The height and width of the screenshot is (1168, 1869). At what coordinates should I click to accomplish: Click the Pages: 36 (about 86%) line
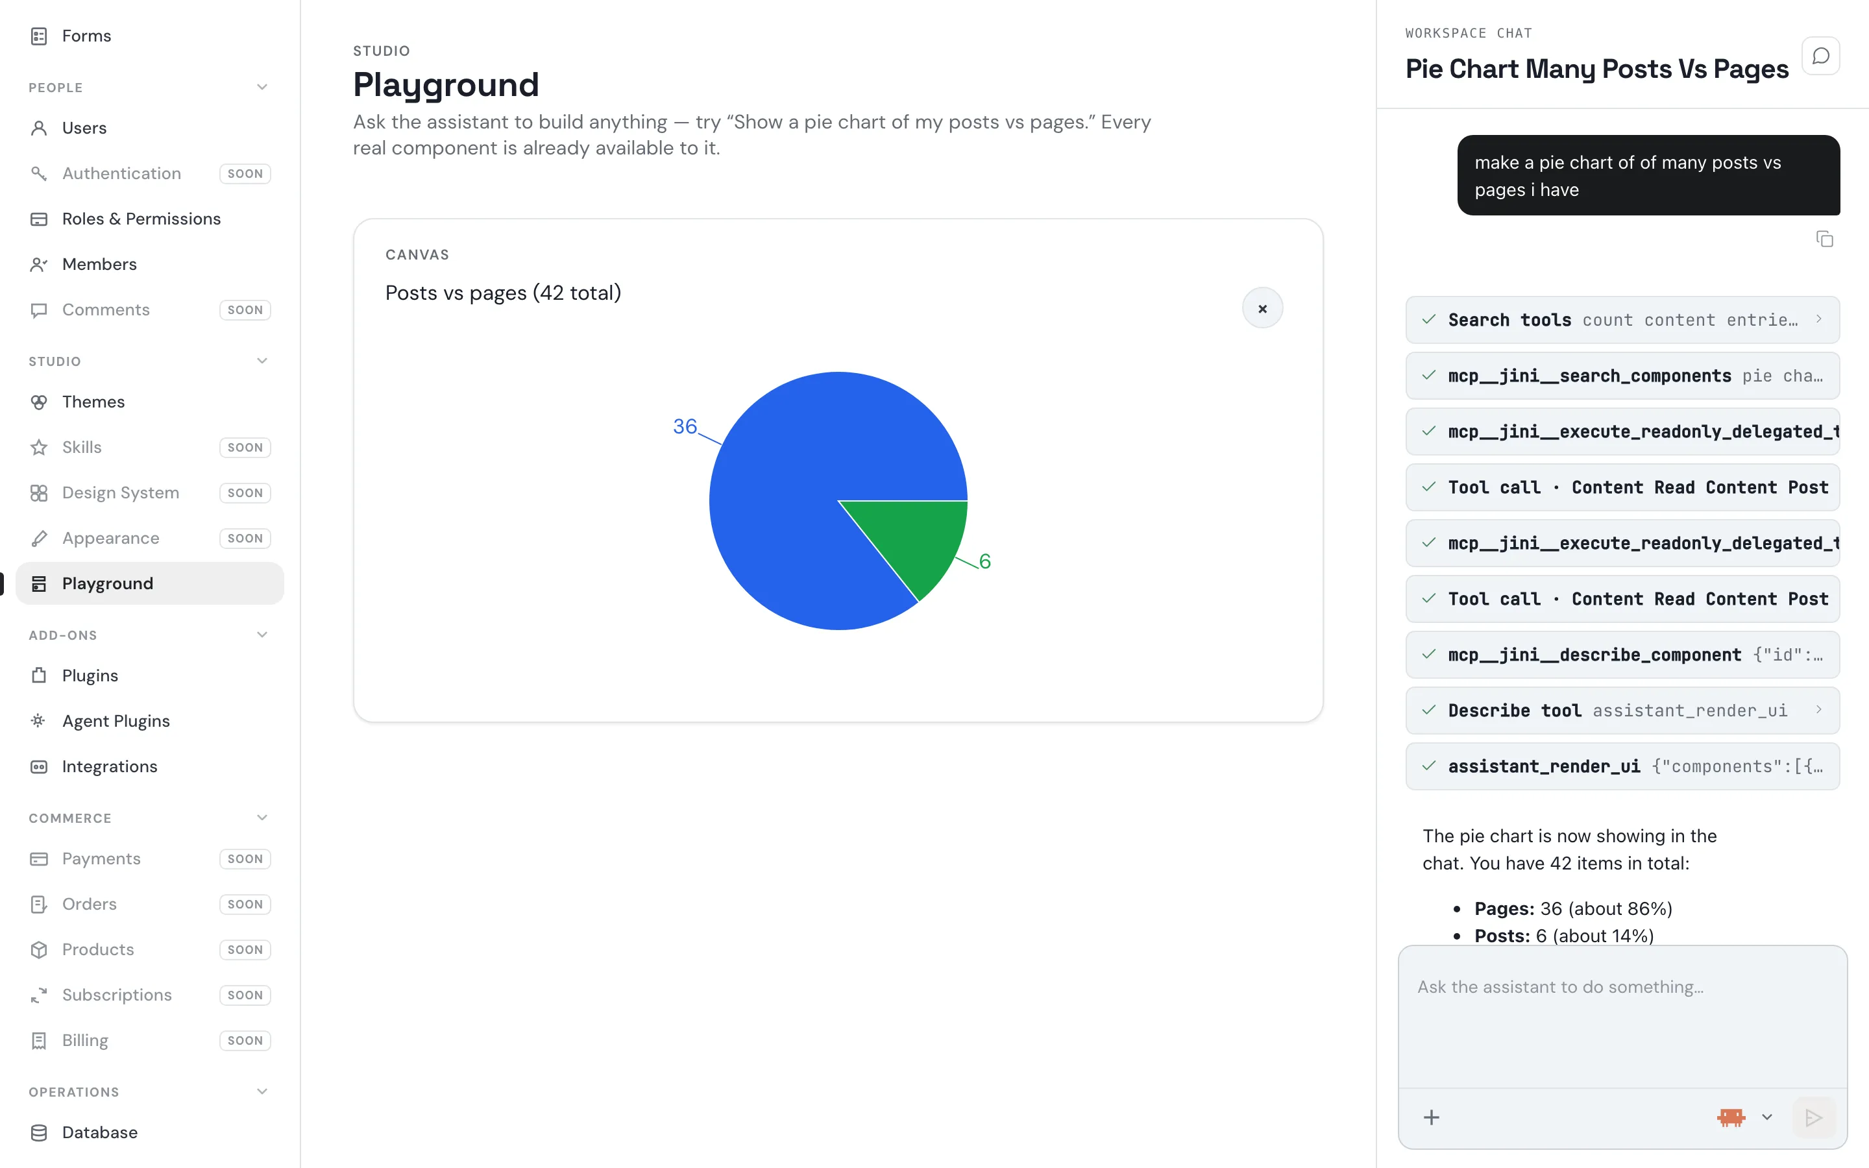tap(1572, 908)
